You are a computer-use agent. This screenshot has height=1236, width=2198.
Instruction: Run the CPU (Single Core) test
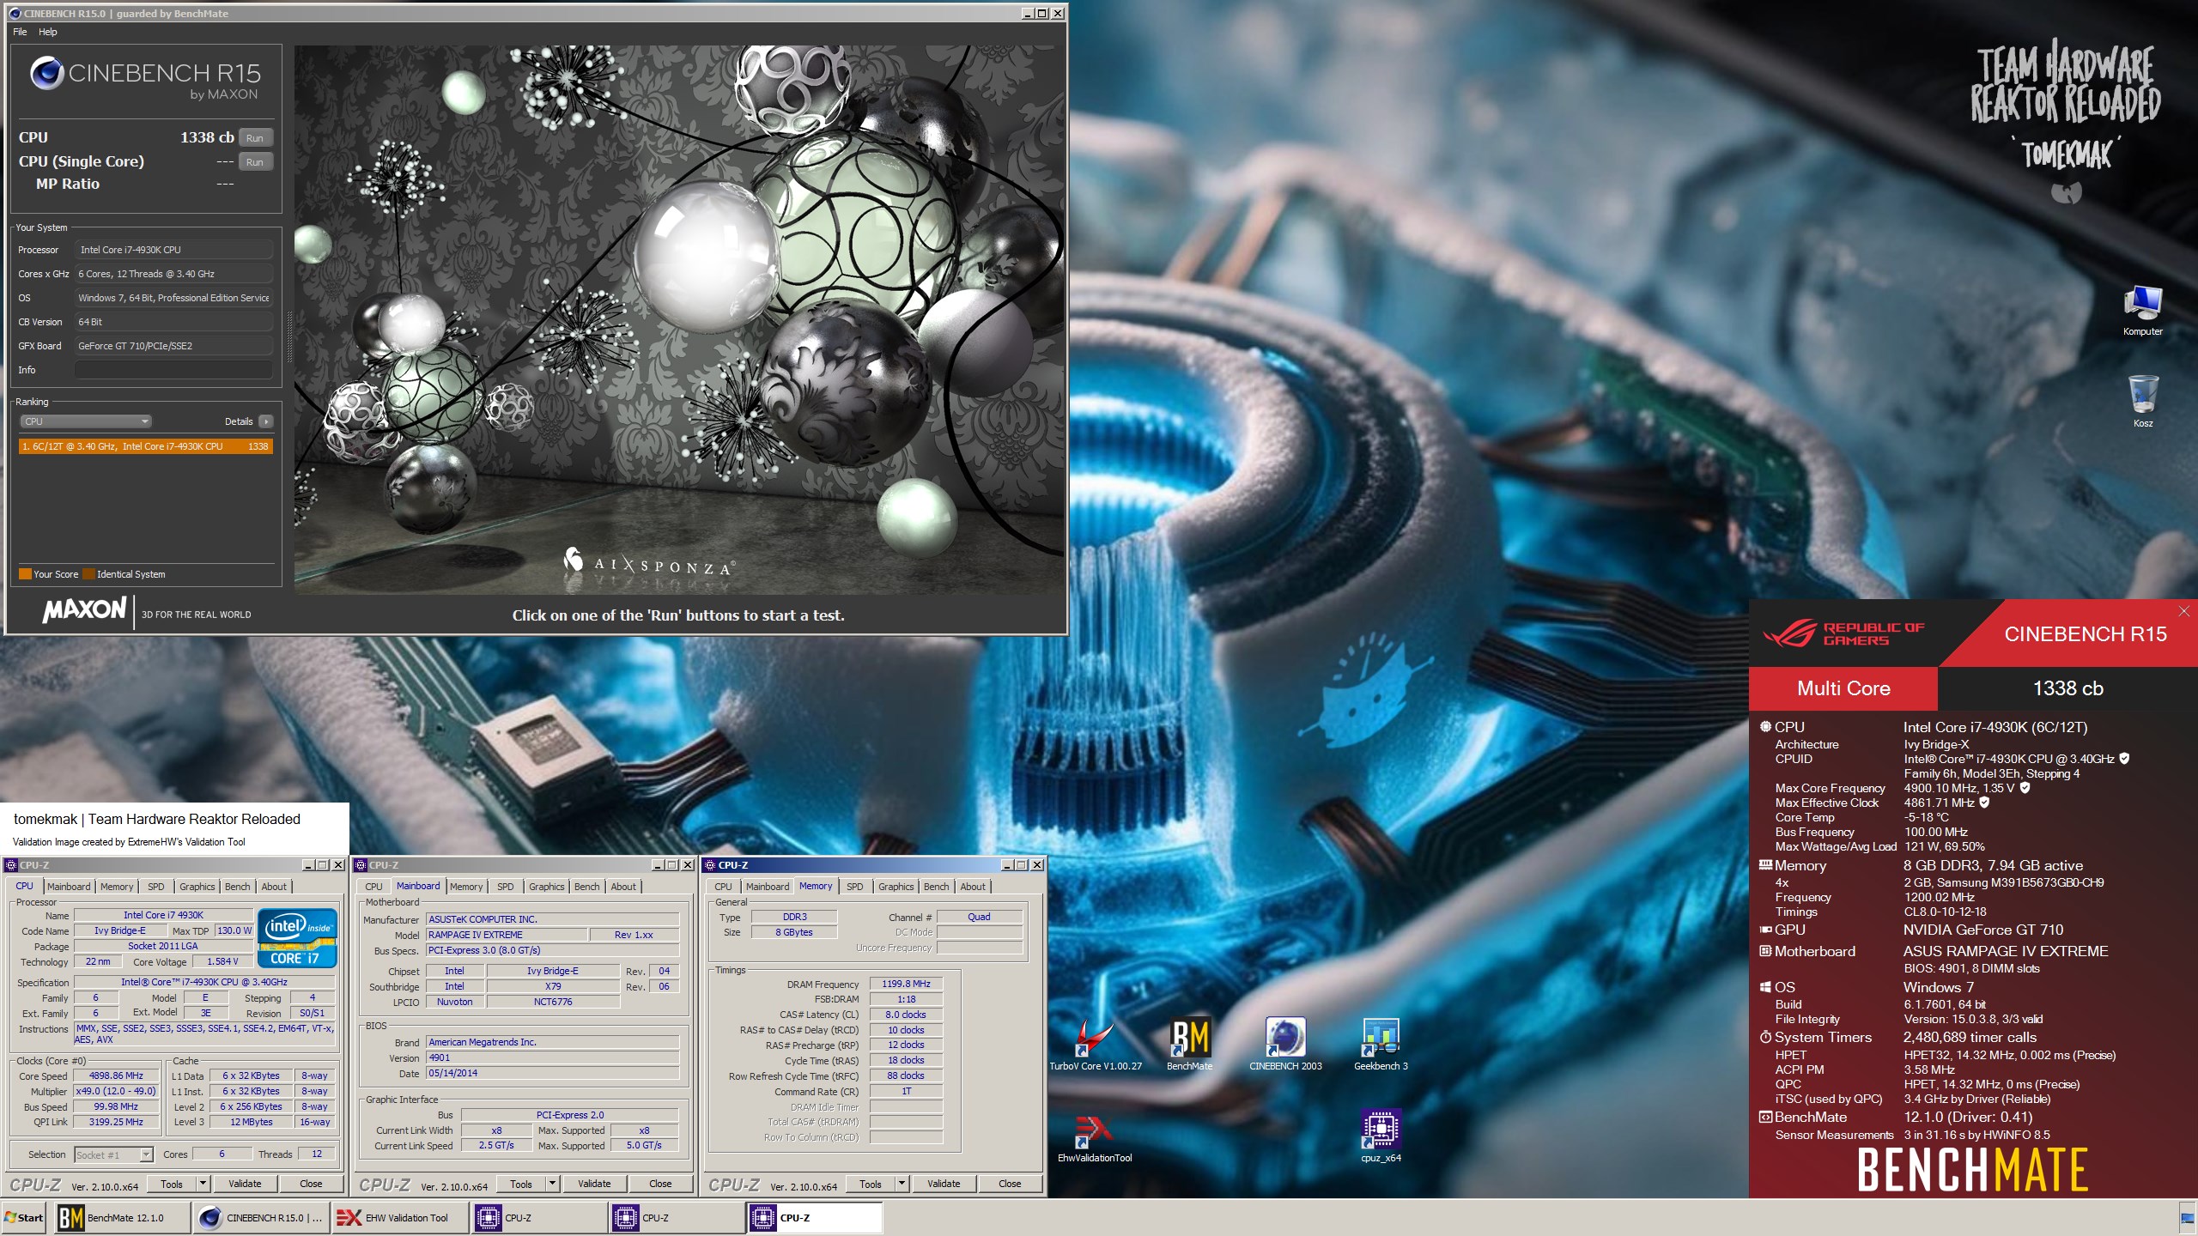pyautogui.click(x=255, y=161)
